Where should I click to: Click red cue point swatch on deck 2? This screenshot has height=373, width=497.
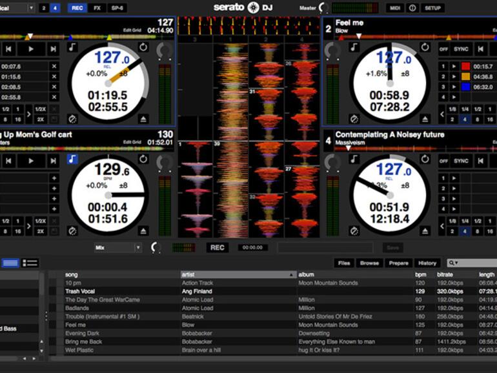tap(465, 66)
